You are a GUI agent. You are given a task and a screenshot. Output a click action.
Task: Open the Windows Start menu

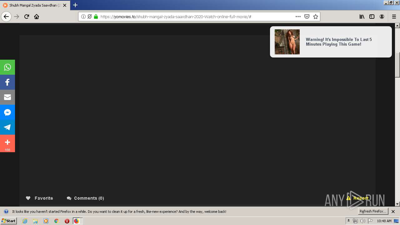[8, 221]
